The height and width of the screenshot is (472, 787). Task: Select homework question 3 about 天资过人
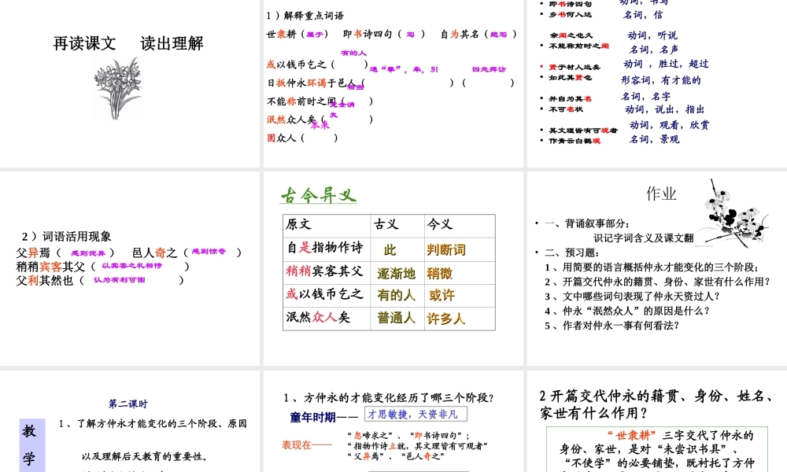coord(633,297)
